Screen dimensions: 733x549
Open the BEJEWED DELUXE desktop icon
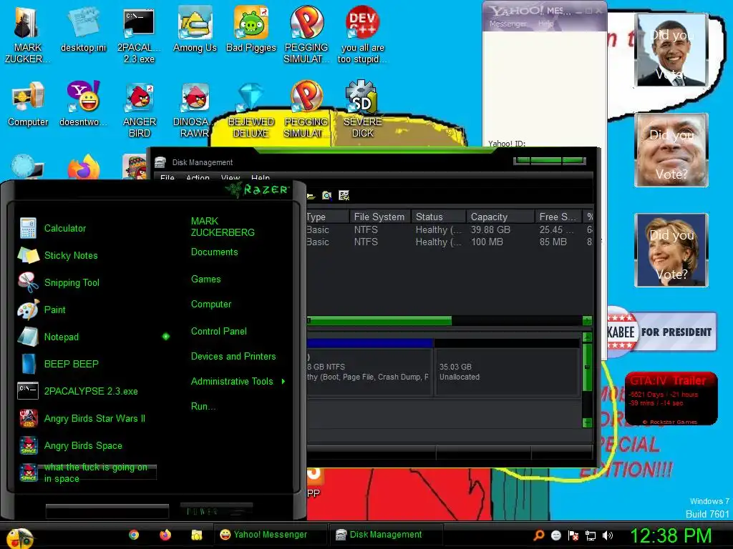251,110
